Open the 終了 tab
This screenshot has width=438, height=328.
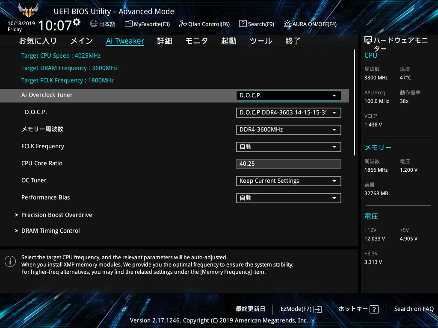click(x=293, y=41)
